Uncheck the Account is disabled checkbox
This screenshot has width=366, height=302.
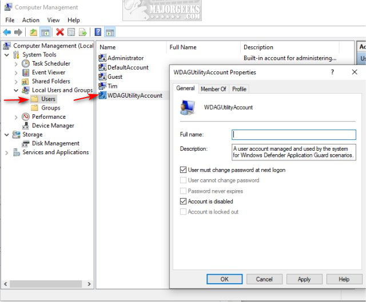184,202
